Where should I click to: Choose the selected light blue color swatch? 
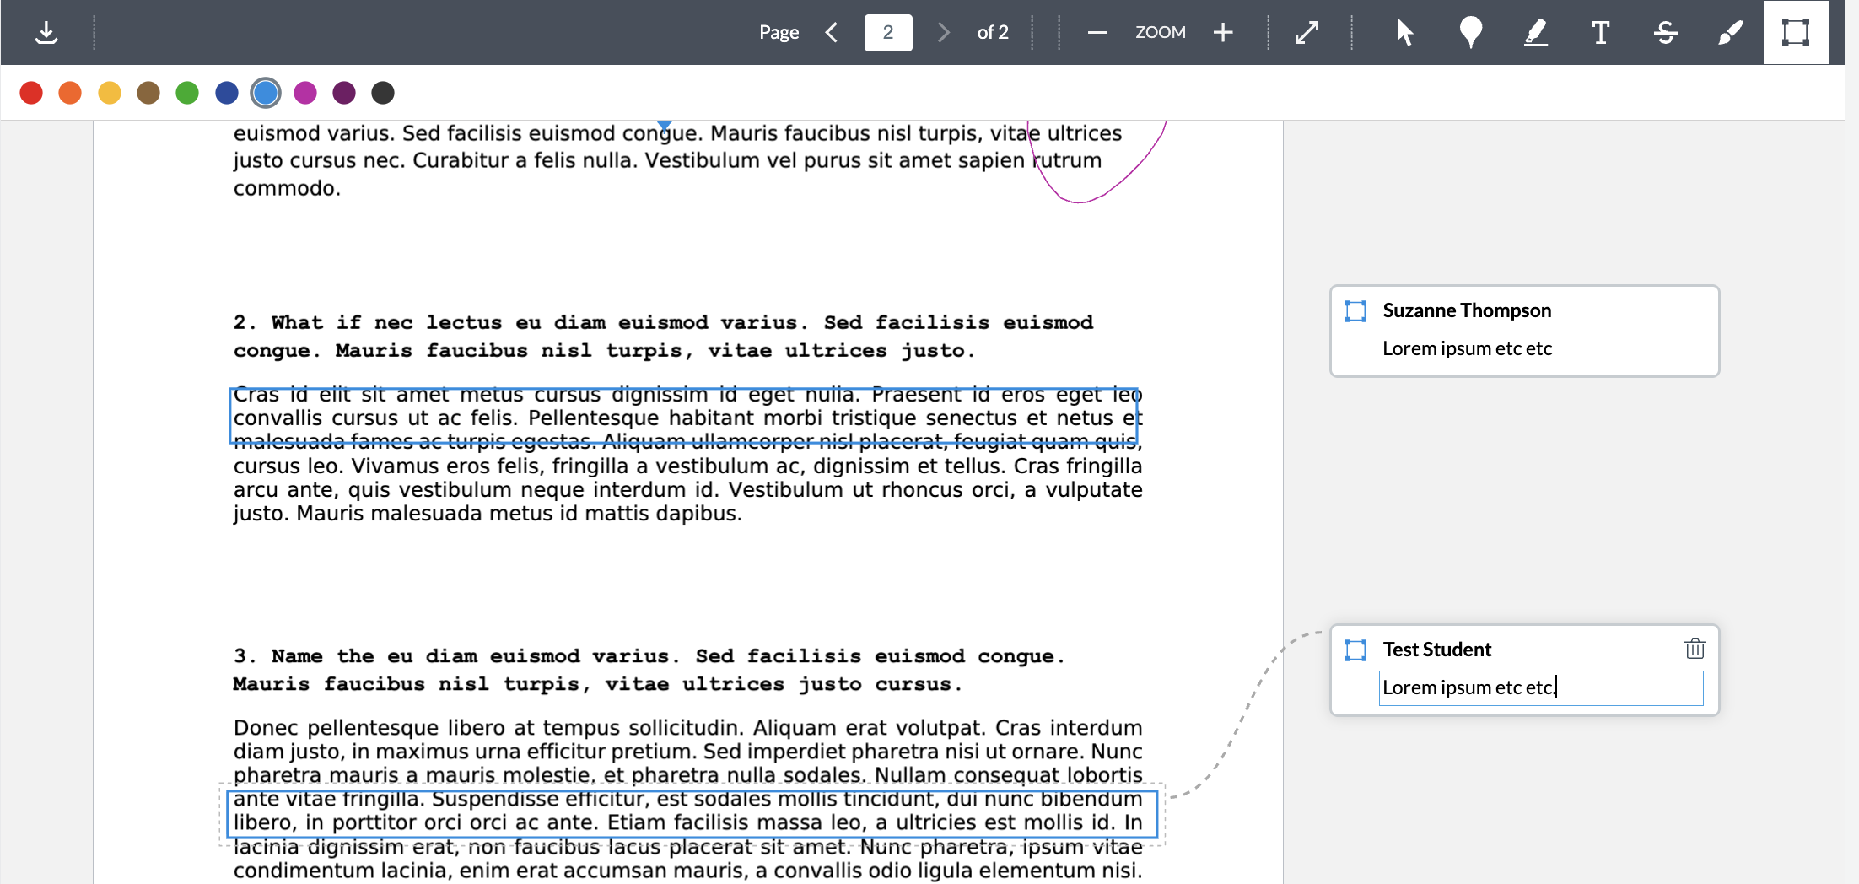[266, 93]
